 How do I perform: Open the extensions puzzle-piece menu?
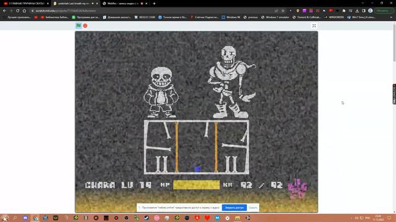344,11
